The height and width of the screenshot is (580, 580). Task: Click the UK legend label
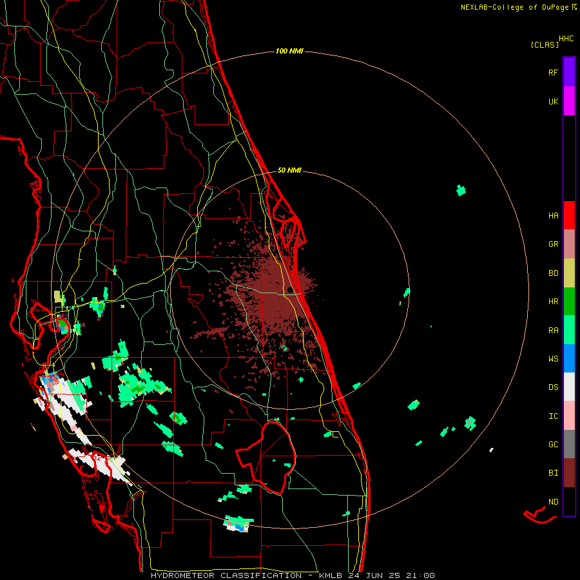click(553, 101)
